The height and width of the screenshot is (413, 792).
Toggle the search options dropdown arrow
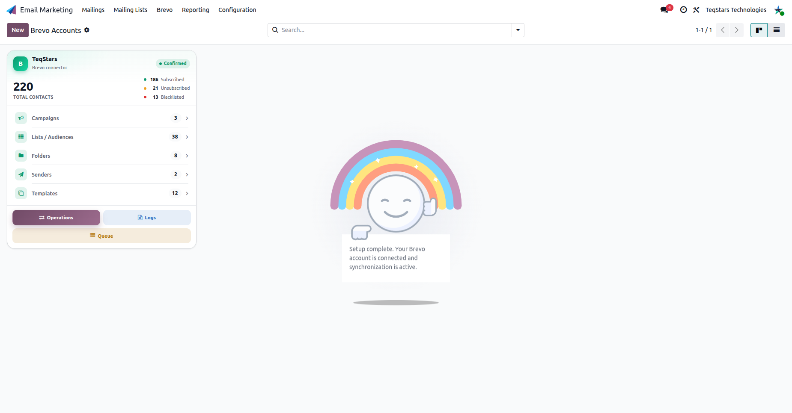pos(518,30)
